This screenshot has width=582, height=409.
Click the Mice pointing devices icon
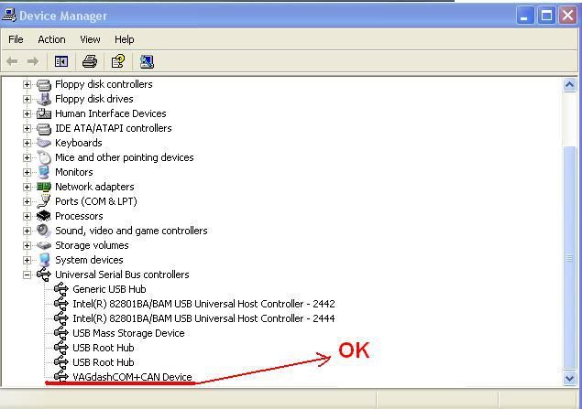click(44, 157)
